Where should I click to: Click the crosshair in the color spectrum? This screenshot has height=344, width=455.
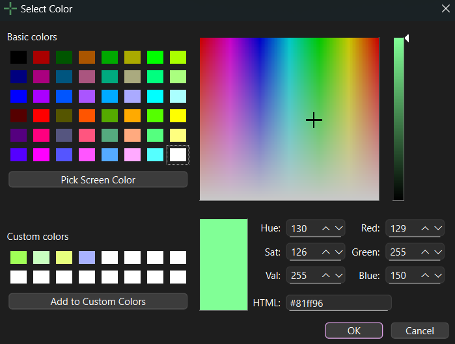tap(314, 120)
